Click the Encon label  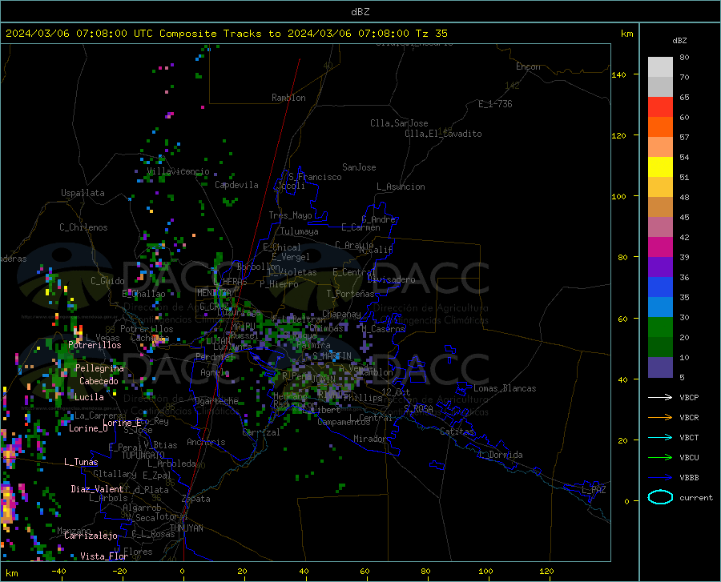528,66
